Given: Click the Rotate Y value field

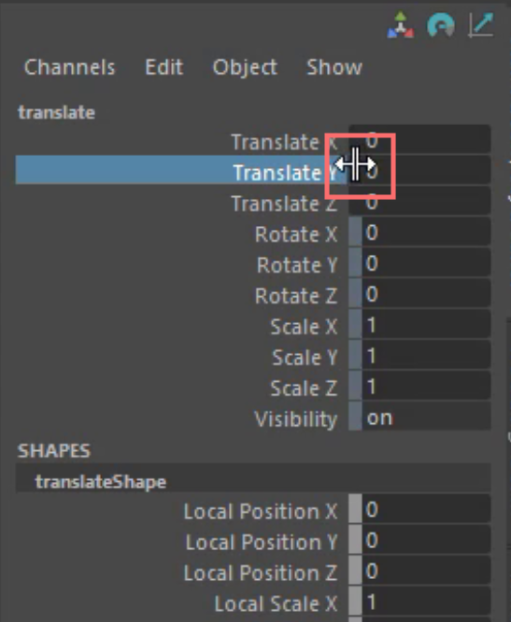Looking at the screenshot, I should (x=426, y=263).
